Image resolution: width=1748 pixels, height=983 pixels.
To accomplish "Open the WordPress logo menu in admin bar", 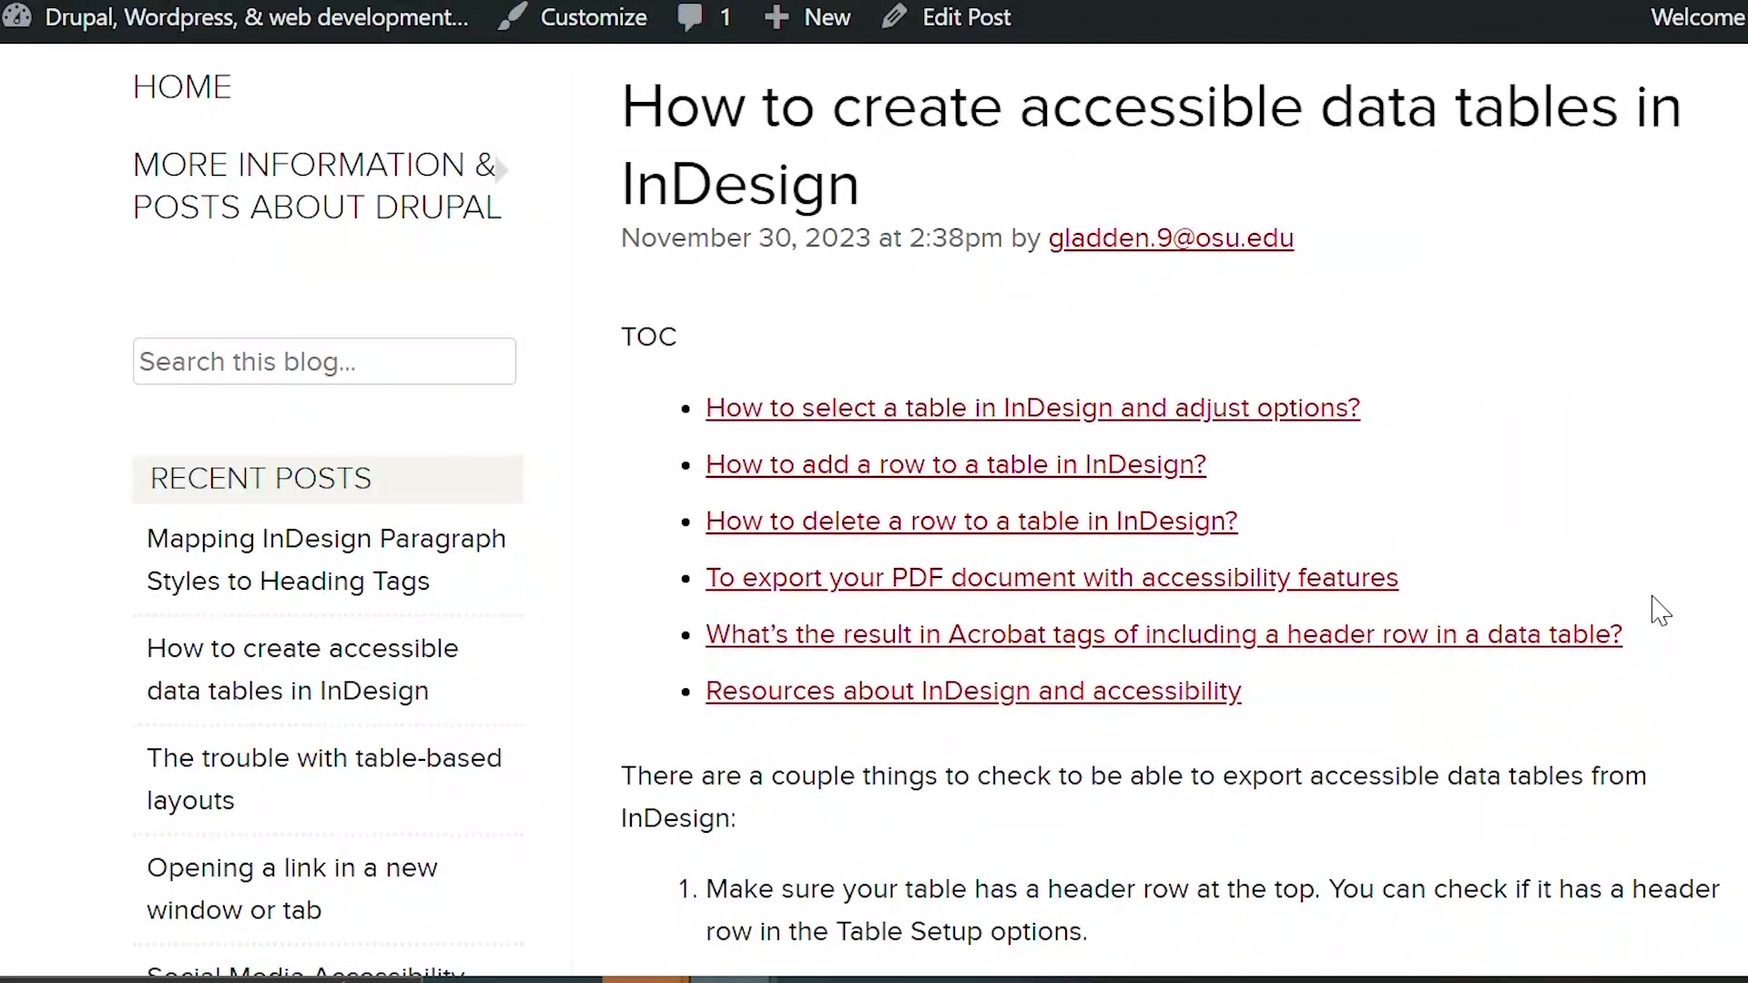I will (17, 16).
